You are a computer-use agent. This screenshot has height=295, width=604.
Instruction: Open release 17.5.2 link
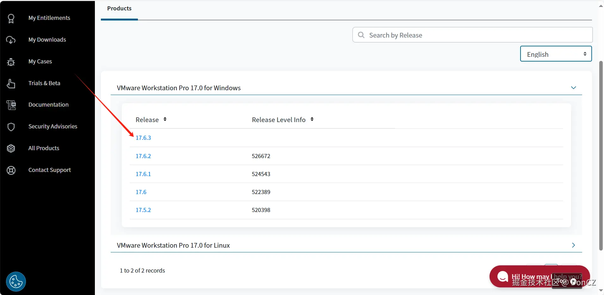[x=143, y=210]
